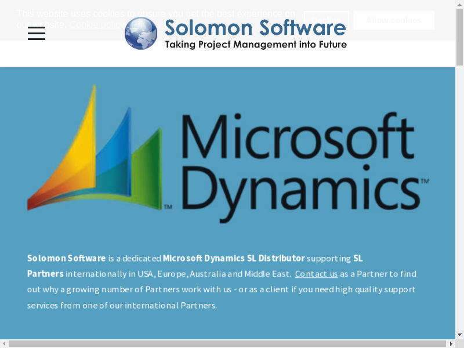
Task: Click the horizontal scrollbar thumb
Action: [x=226, y=343]
